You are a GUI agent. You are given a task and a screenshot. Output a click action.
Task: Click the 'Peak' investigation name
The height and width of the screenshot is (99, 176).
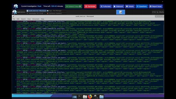tap(39, 6)
